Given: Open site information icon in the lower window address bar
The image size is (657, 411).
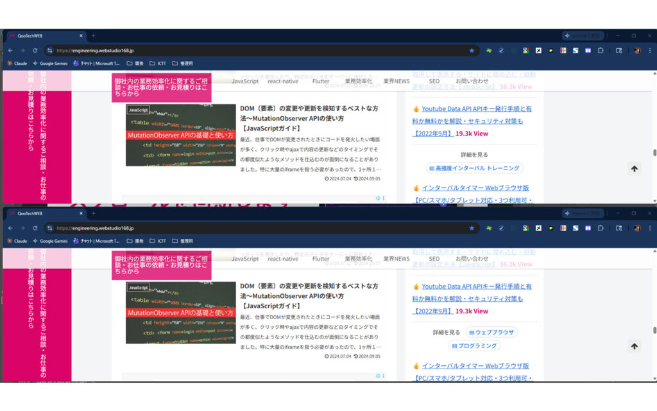Looking at the screenshot, I should pyautogui.click(x=50, y=228).
